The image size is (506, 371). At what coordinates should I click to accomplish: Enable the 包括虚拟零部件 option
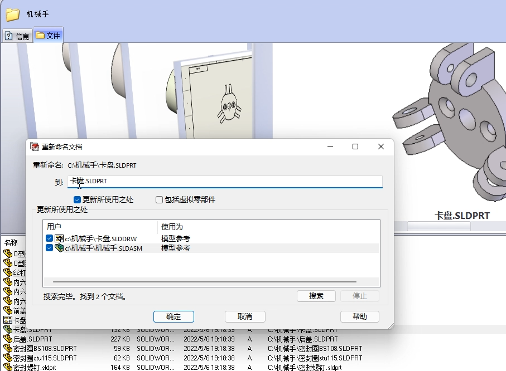(x=159, y=200)
